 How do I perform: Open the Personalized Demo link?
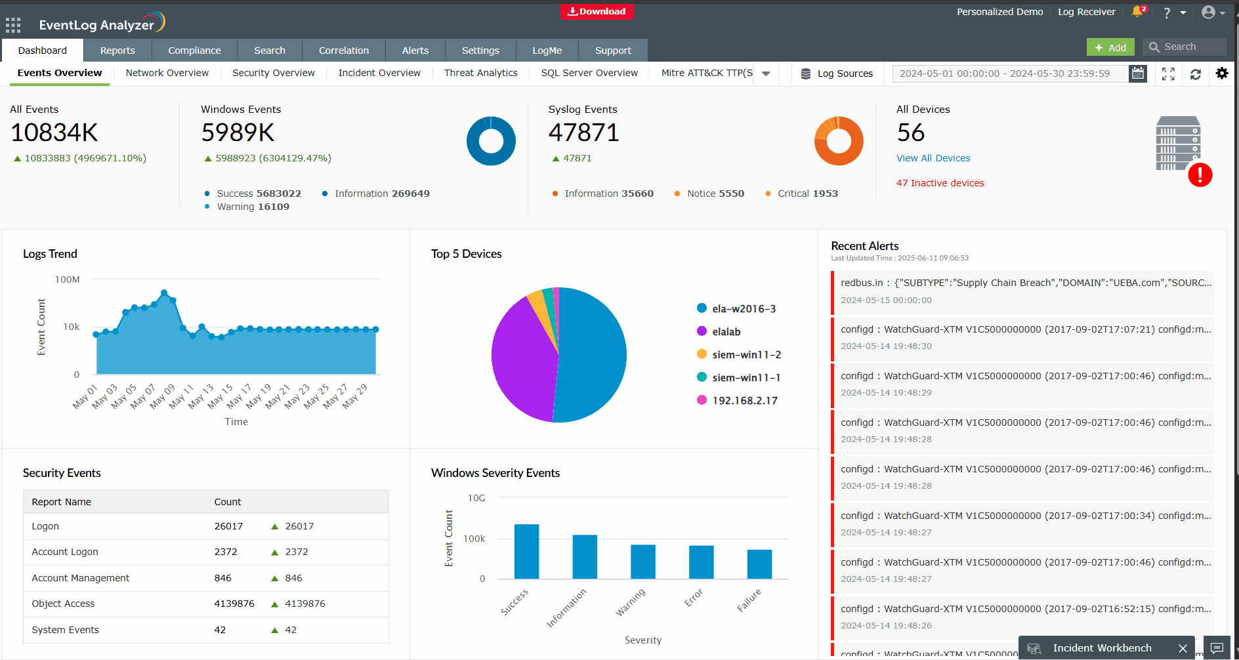[999, 12]
